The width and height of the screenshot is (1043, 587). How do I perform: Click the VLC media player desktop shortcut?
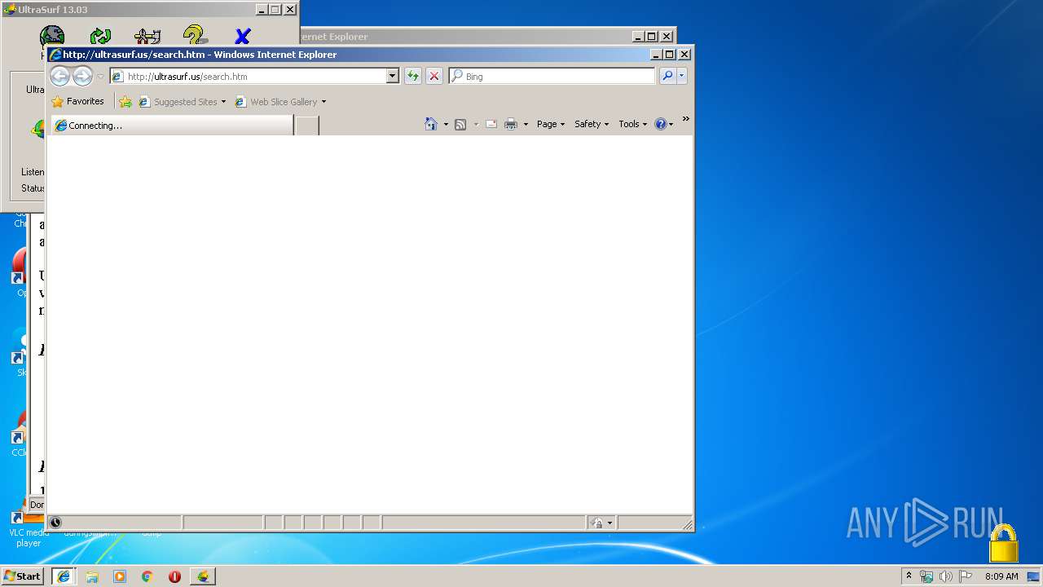(29, 522)
